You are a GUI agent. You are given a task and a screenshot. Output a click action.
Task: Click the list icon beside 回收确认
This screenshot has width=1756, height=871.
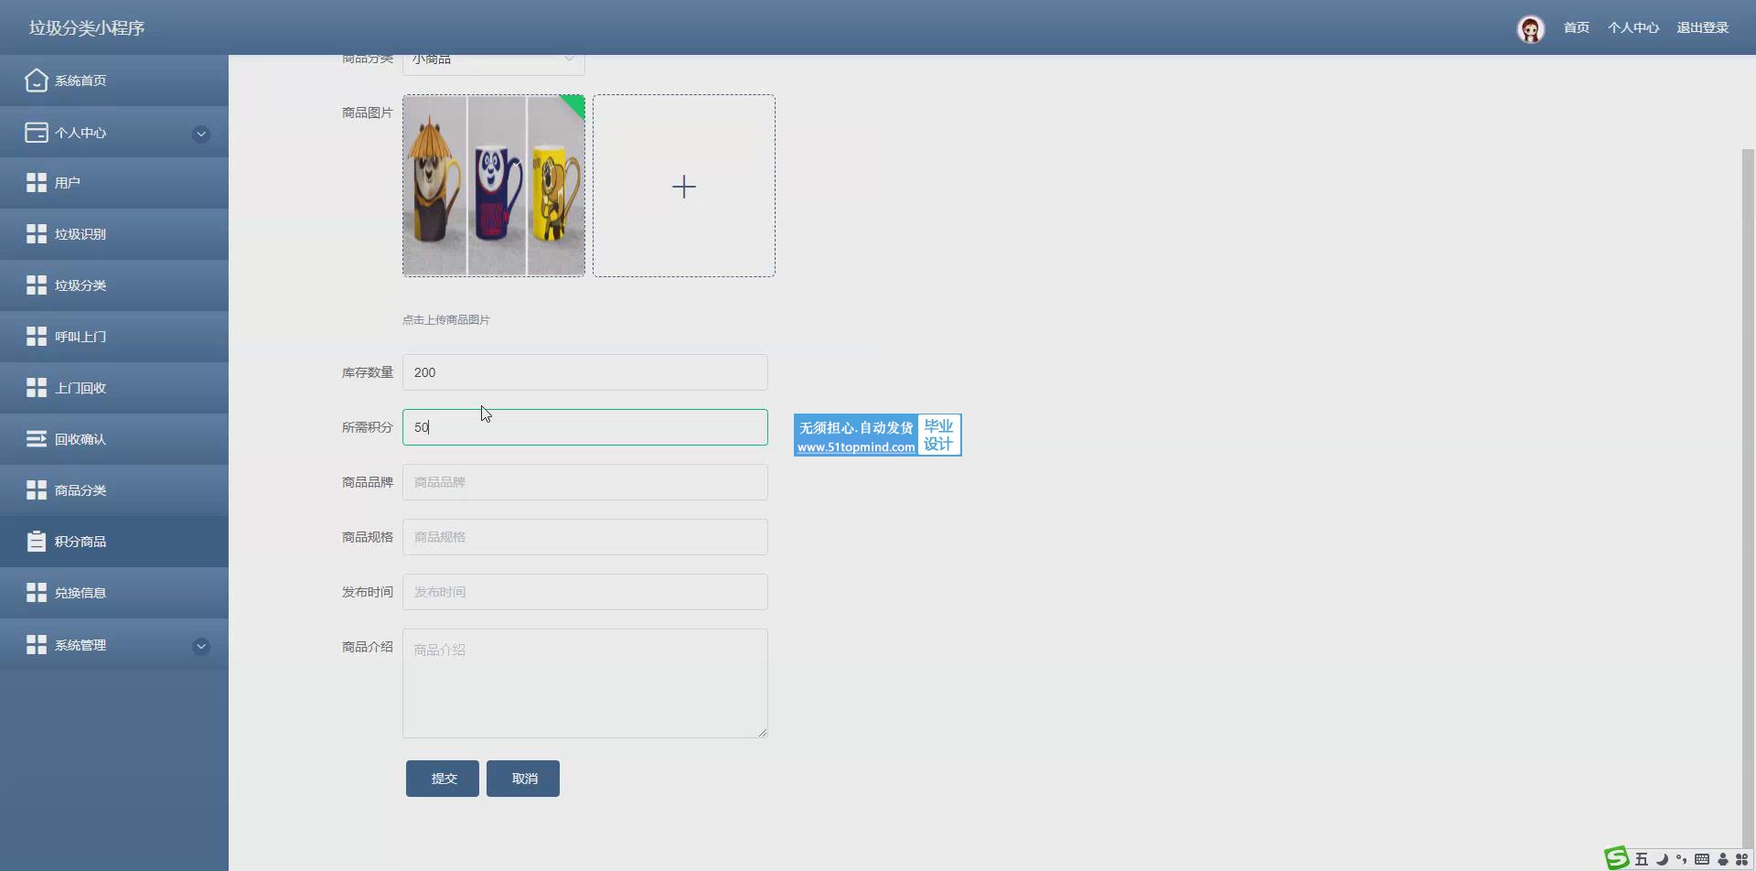click(36, 439)
